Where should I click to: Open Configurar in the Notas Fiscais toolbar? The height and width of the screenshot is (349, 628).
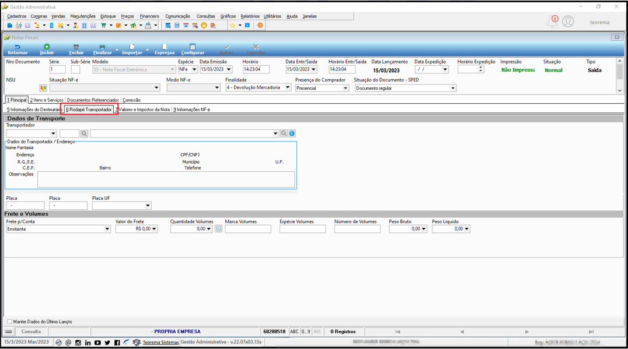click(193, 50)
